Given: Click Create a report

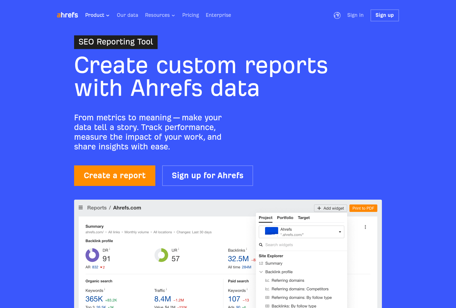Looking at the screenshot, I should (115, 176).
